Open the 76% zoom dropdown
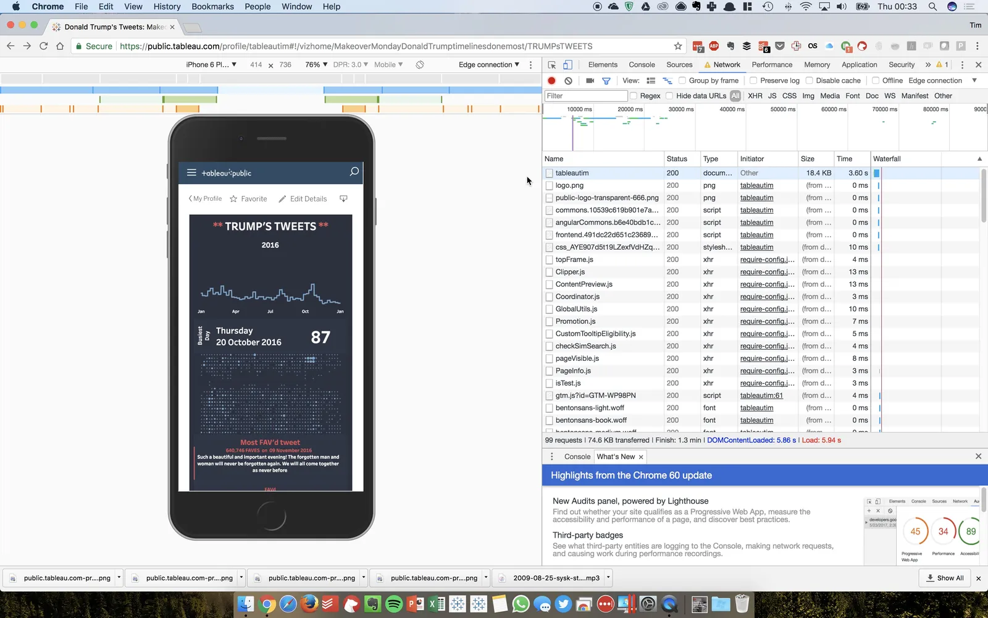This screenshot has height=618, width=988. tap(316, 64)
